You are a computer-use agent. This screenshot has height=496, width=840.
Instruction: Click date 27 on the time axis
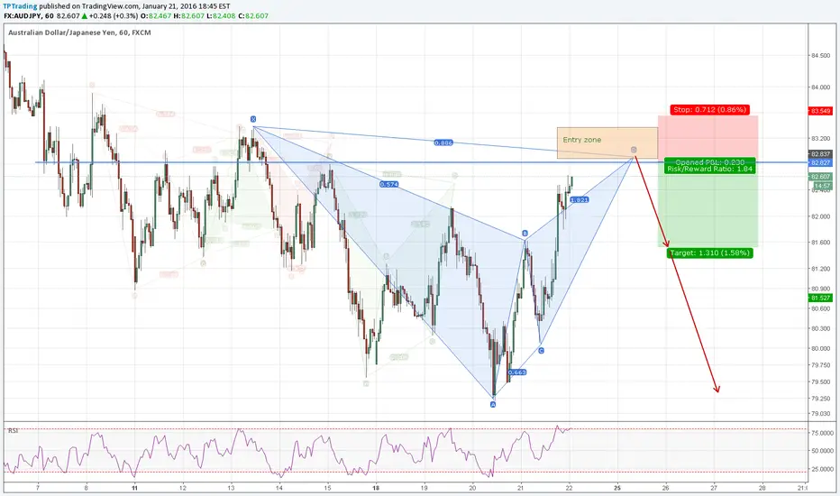[x=714, y=488]
